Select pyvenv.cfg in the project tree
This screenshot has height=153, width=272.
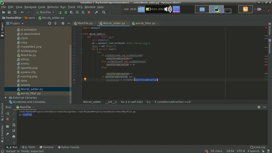tap(28, 72)
